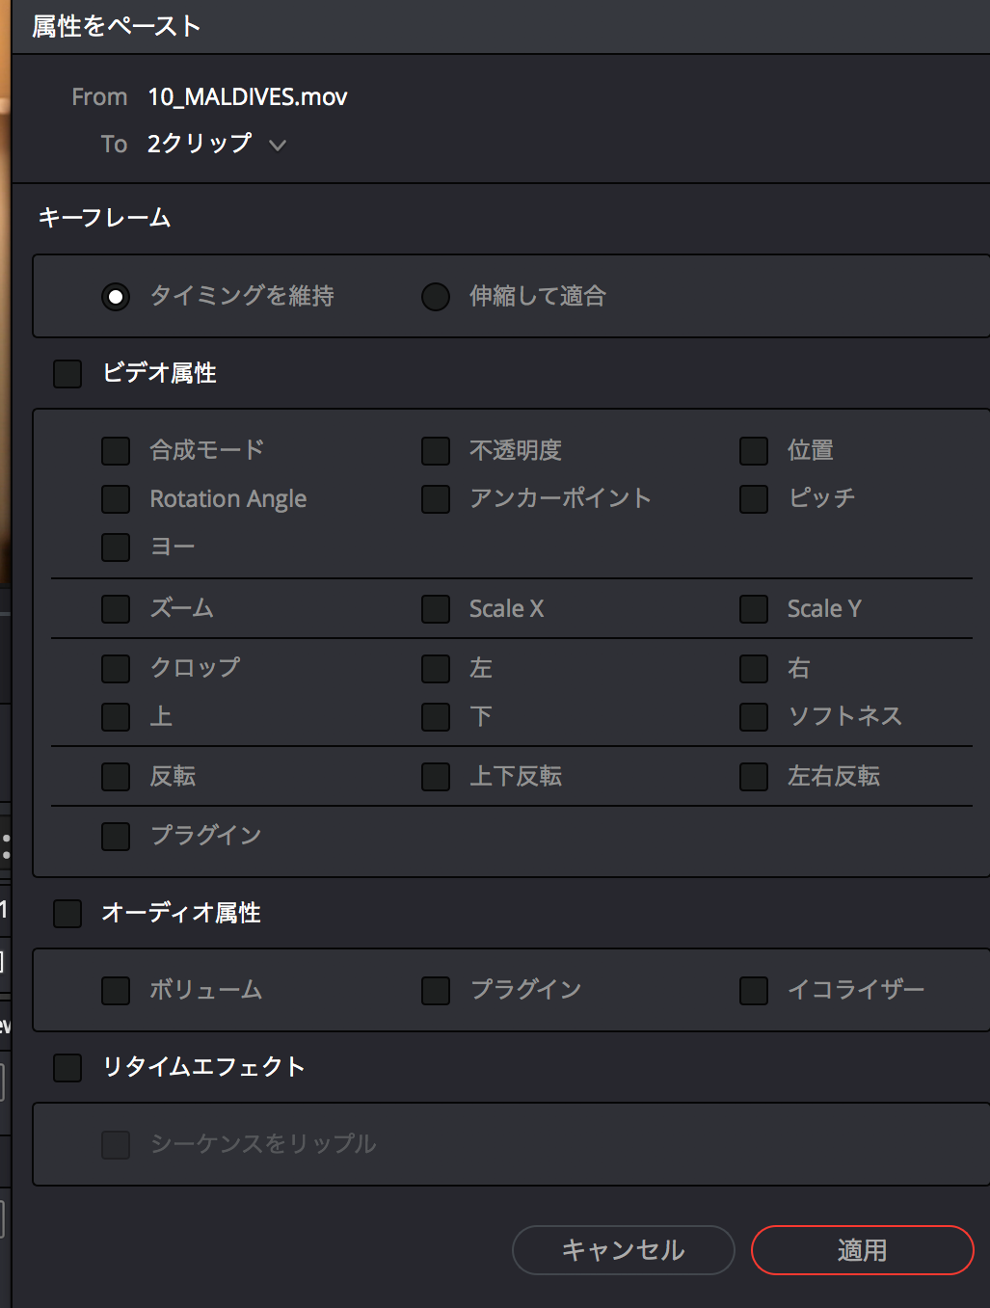Viewport: 990px width, 1308px height.
Task: Check the Scale X option
Action: point(436,609)
